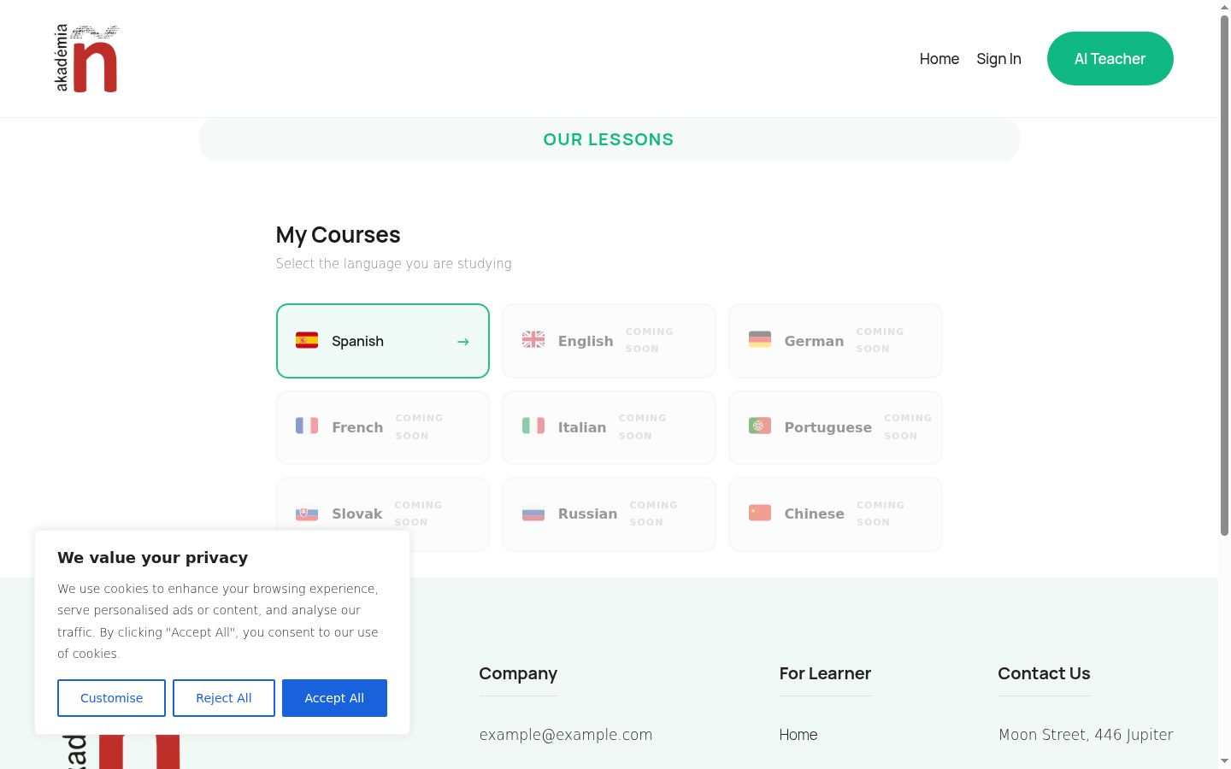Click the Slovak flag icon

click(x=307, y=514)
